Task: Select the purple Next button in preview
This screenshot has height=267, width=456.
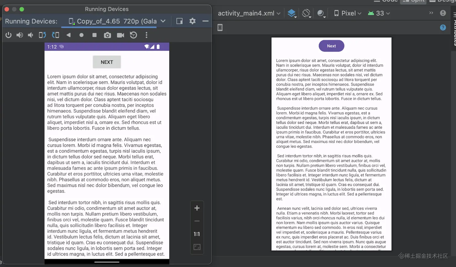Action: [x=331, y=46]
